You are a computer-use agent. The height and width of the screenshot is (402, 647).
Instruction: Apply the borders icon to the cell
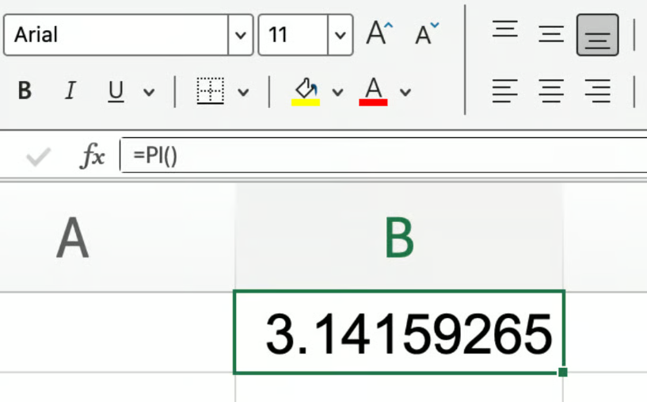pyautogui.click(x=210, y=92)
